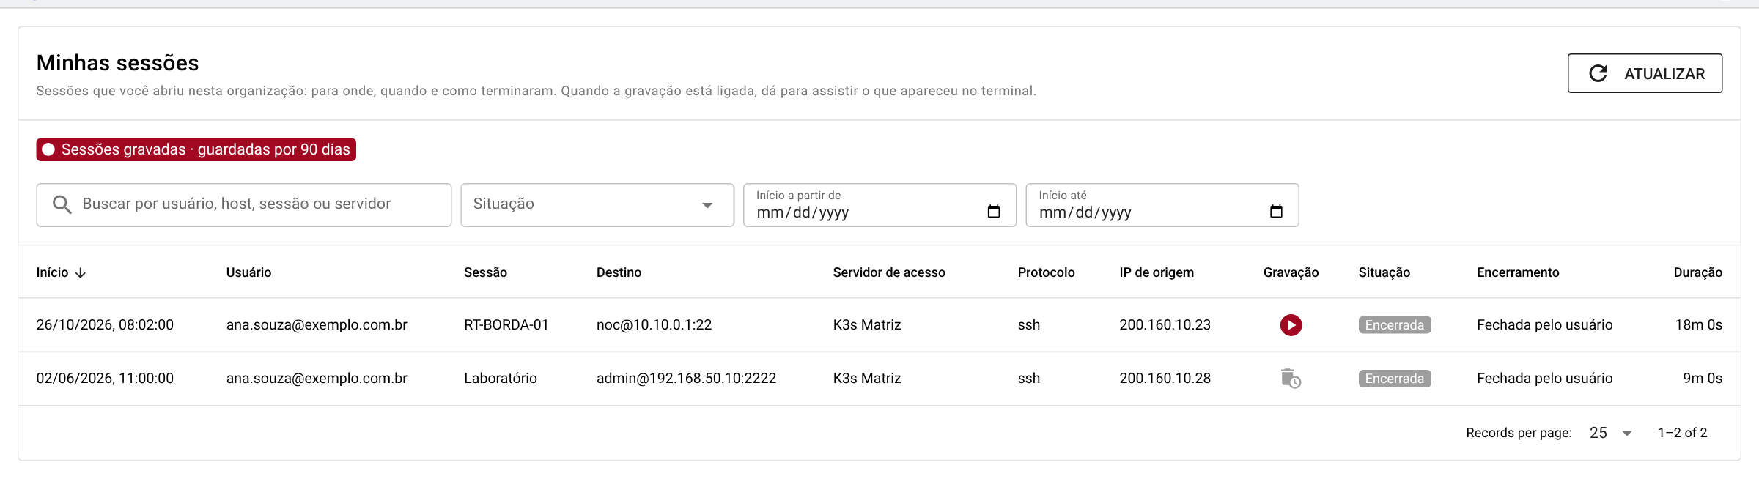Click the 02/06/2026, 11:00:00 start cell
Image resolution: width=1759 pixels, height=487 pixels.
point(105,379)
